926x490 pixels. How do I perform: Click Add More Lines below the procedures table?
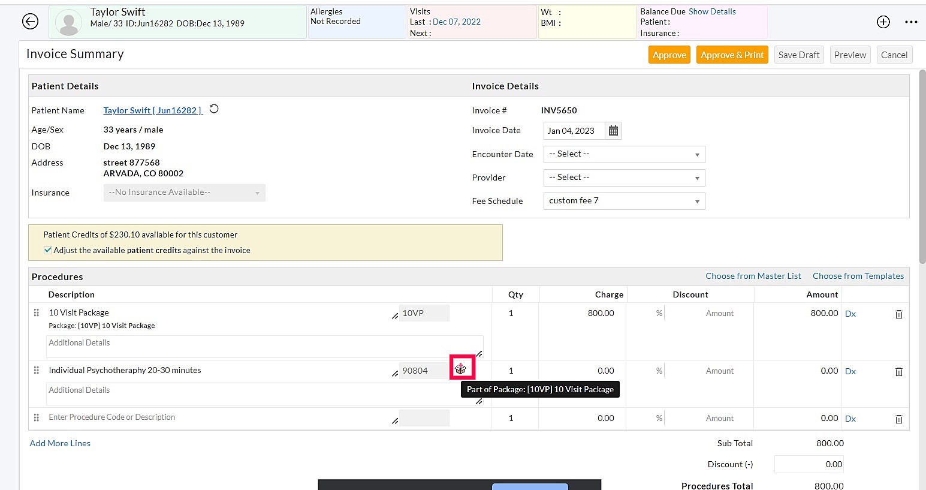coord(59,443)
